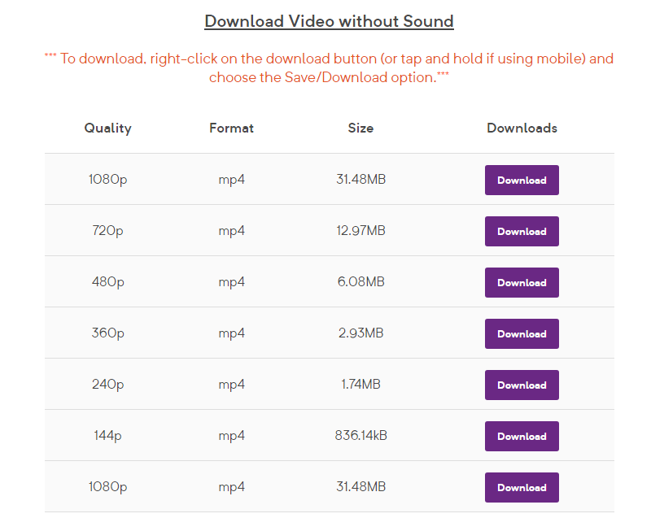This screenshot has width=651, height=531.
Task: Get the 144p 836.14kB download
Action: [522, 436]
